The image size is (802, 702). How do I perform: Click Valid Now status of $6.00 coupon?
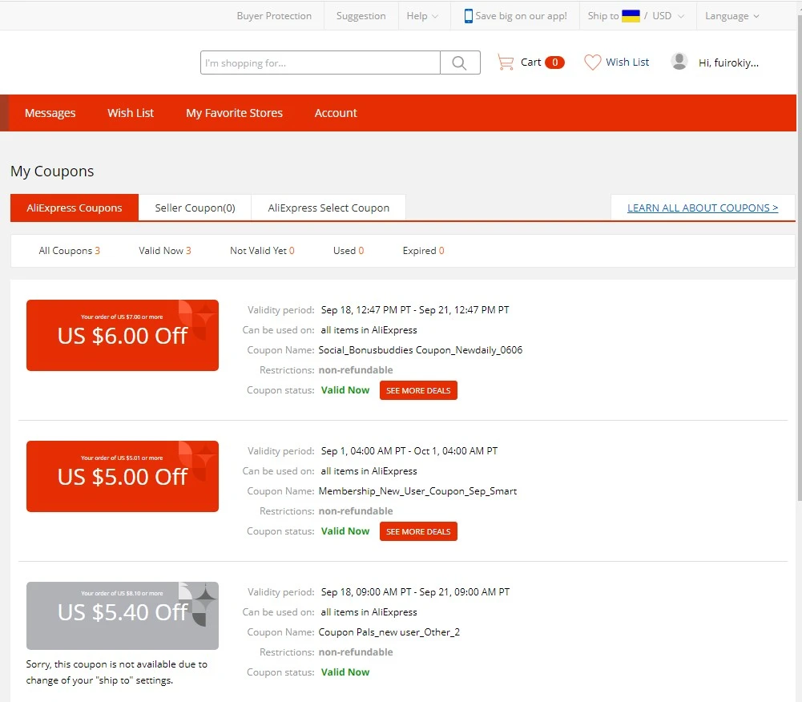click(345, 390)
